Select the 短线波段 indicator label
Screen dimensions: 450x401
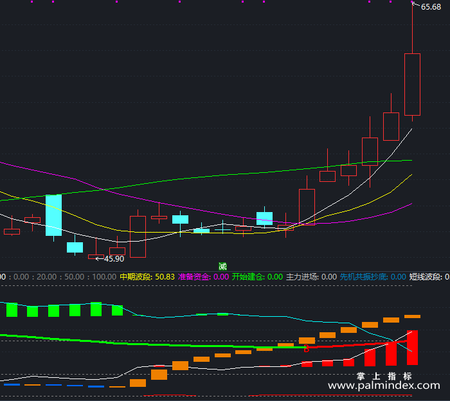tap(429, 277)
